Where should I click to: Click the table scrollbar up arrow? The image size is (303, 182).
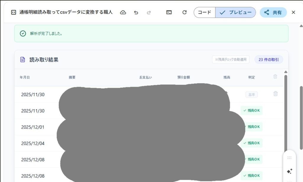point(286,72)
